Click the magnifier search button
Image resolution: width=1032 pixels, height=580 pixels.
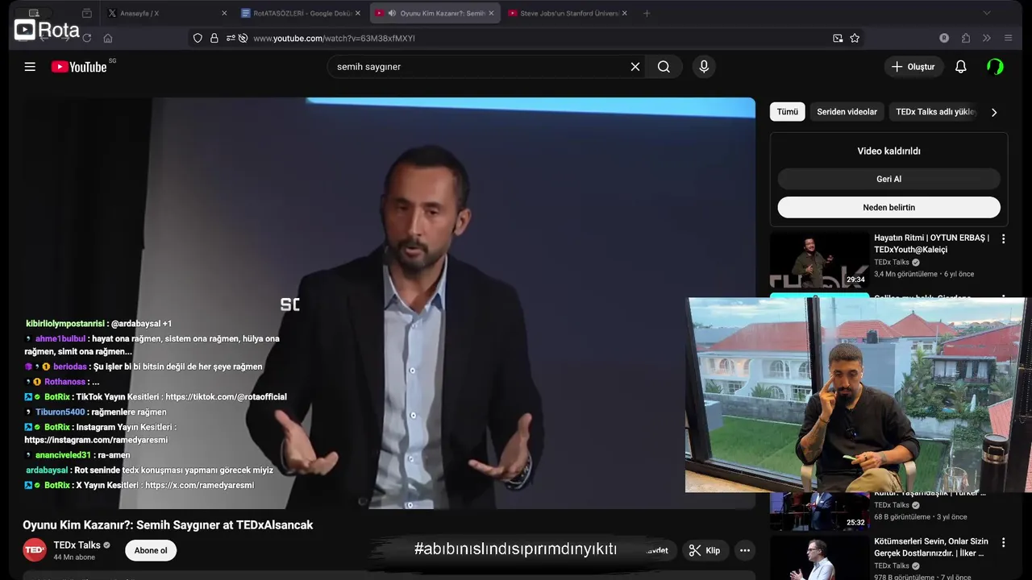pyautogui.click(x=664, y=67)
